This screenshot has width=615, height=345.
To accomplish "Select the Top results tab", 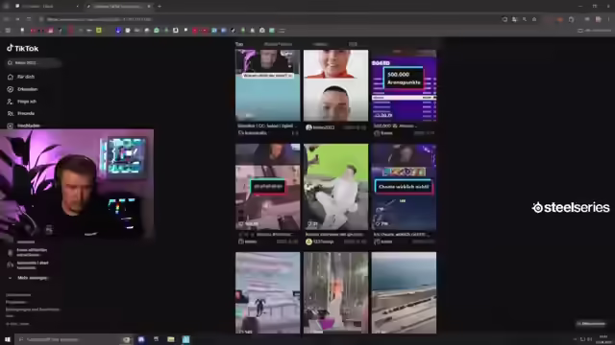I will 239,44.
